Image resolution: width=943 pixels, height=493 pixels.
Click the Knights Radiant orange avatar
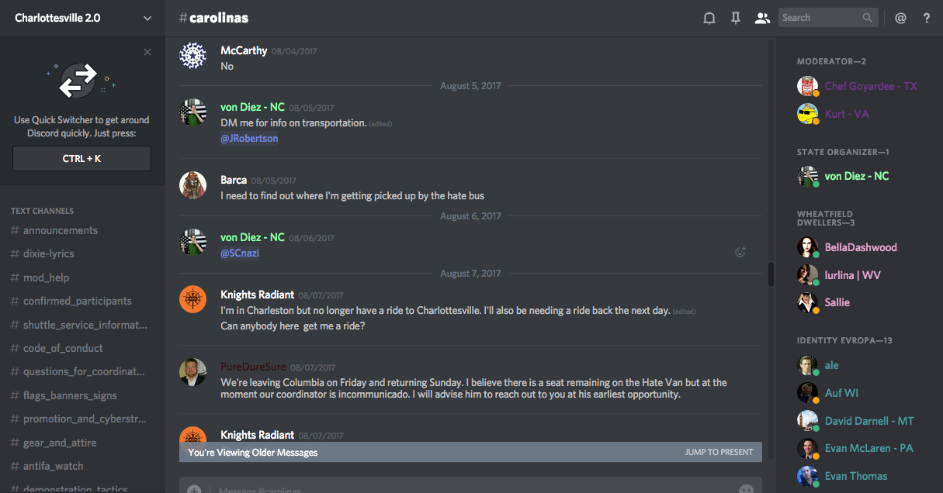point(192,299)
